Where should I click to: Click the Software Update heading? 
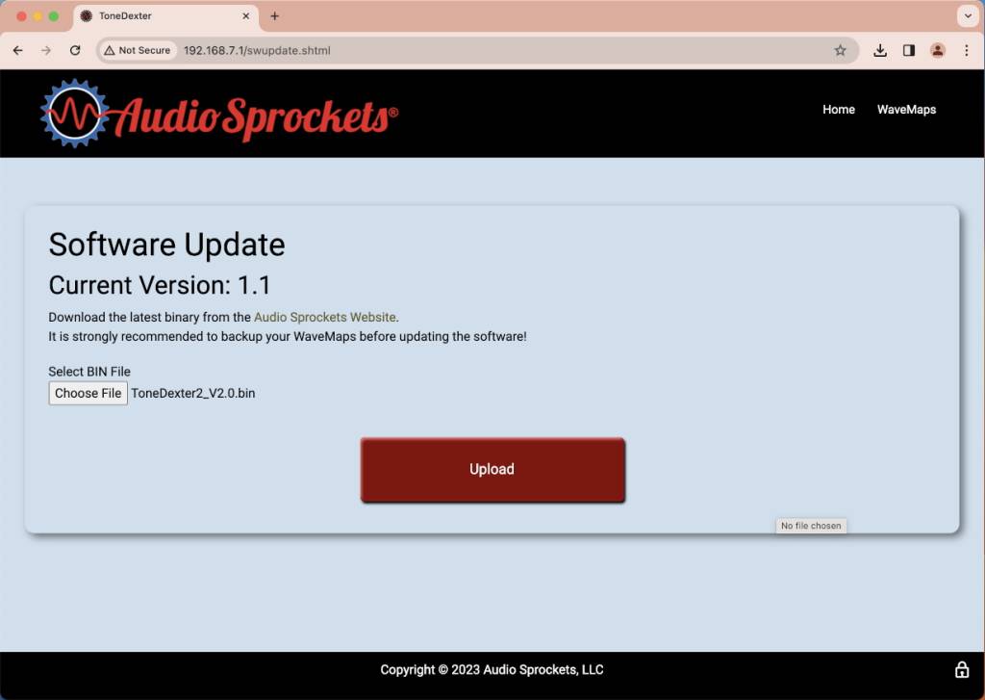pos(166,245)
